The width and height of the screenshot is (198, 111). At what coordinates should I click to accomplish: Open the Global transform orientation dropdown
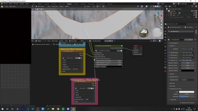click(88, 6)
